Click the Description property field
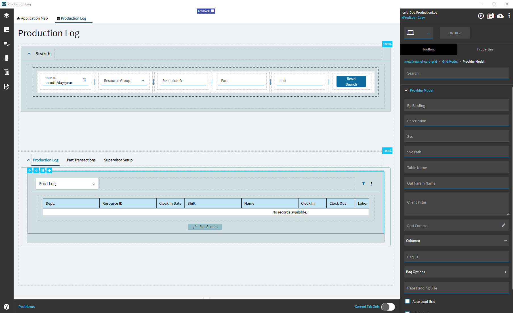Screen dimensions: 513x313 (x=457, y=120)
